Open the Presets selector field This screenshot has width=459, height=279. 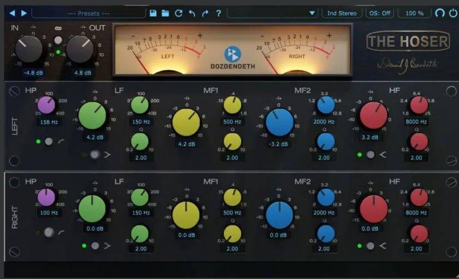tap(89, 13)
